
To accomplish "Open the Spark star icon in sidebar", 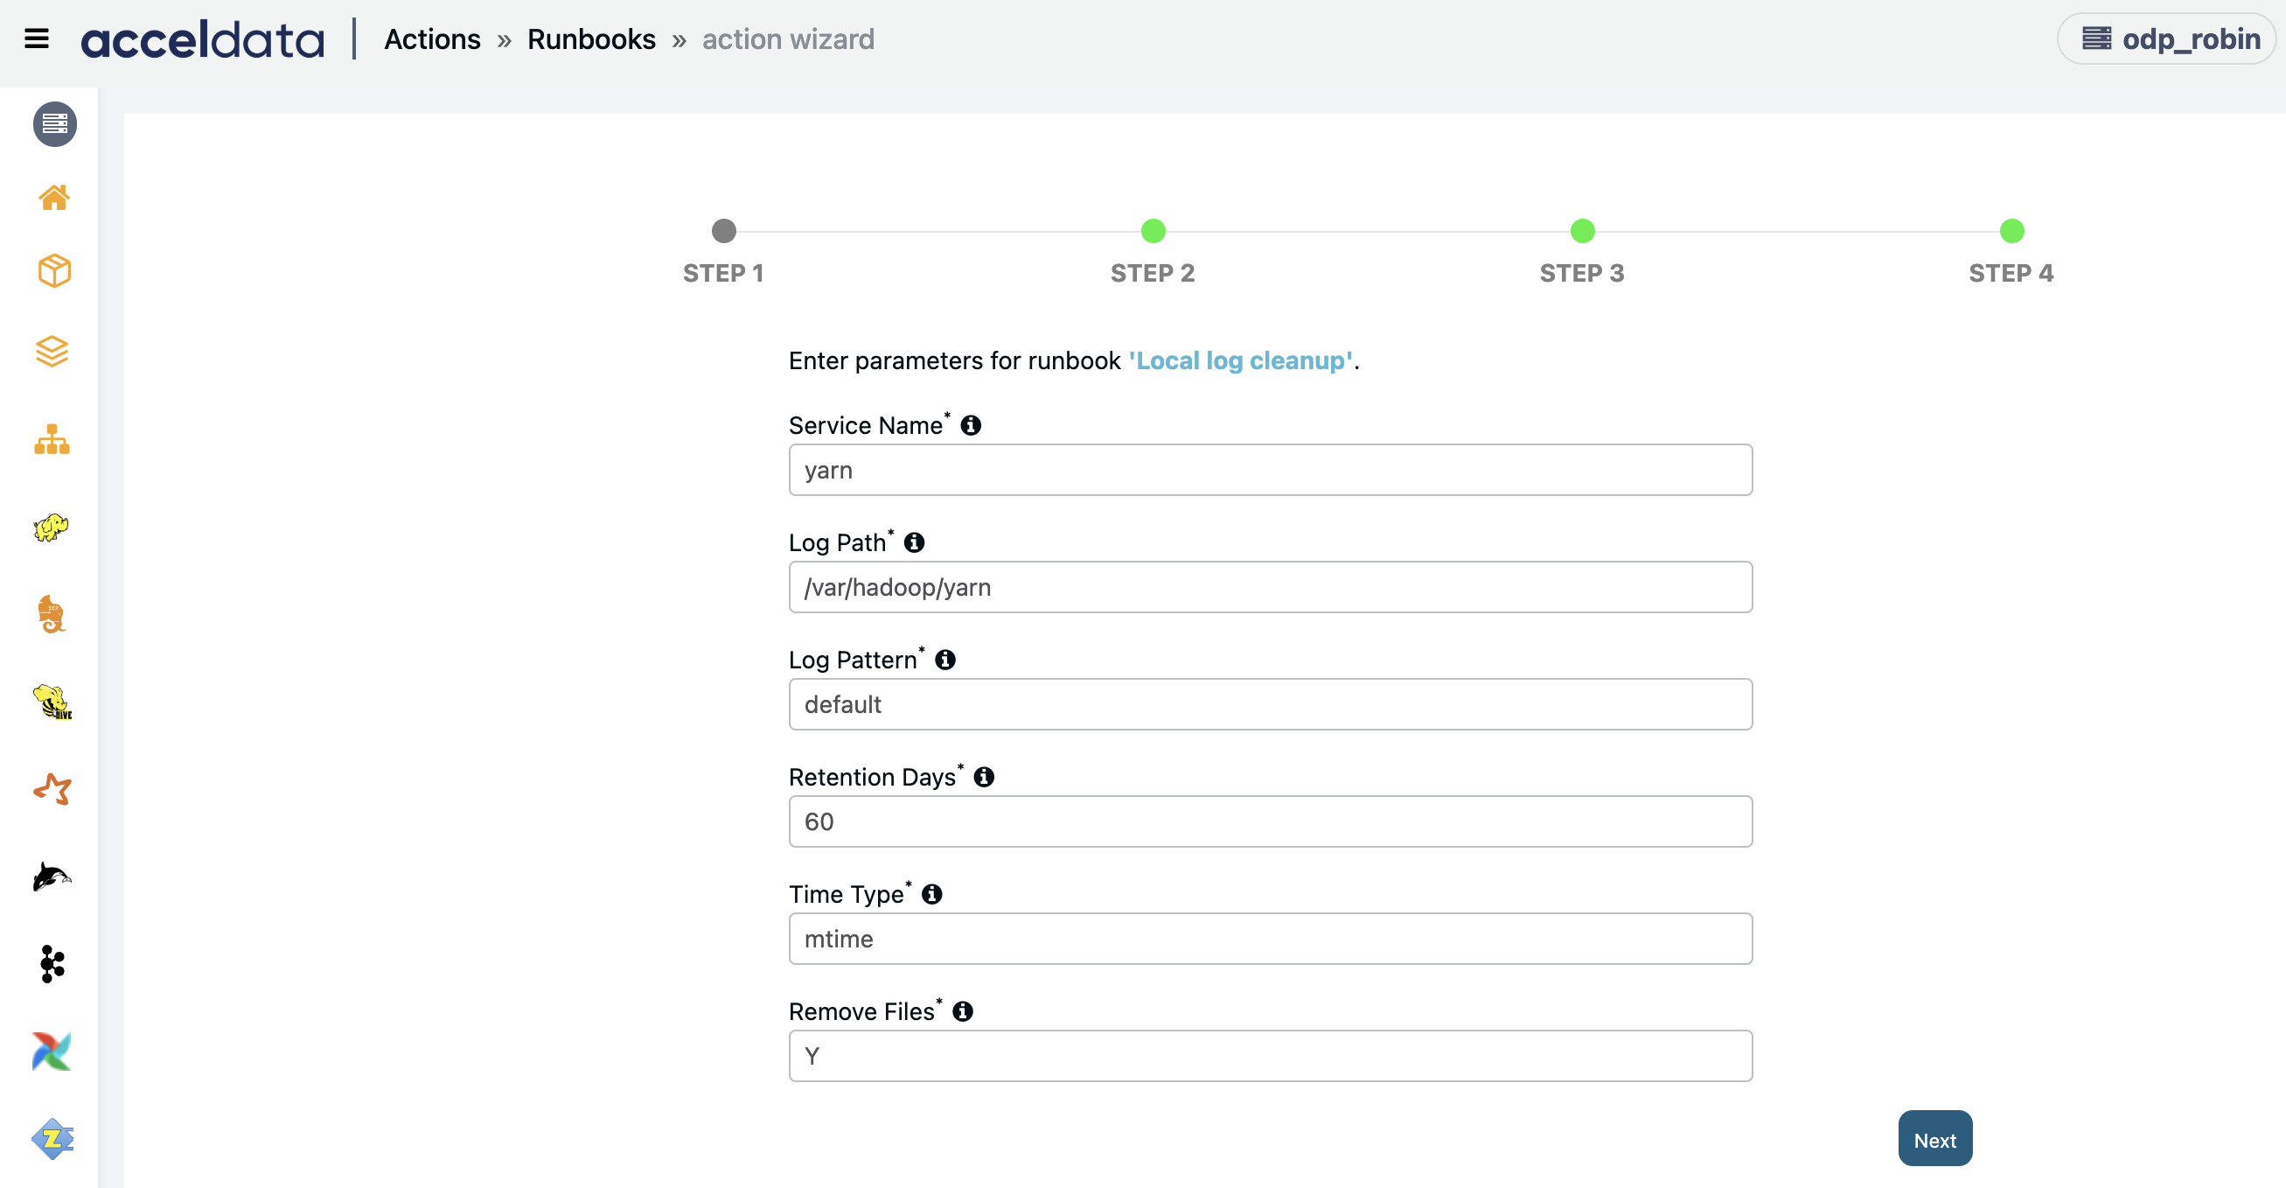I will tap(52, 788).
